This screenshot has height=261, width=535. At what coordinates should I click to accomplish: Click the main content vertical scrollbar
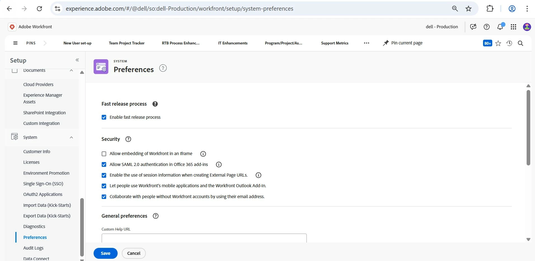tap(528, 128)
